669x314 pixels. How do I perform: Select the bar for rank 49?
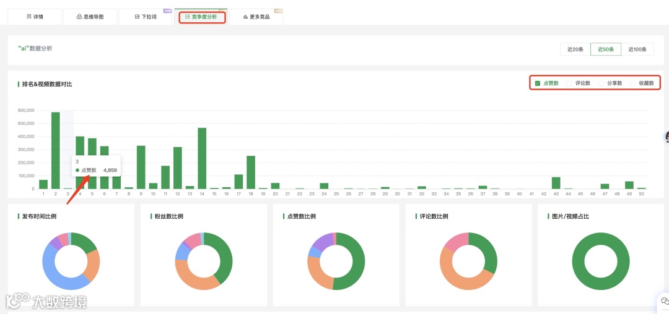[x=629, y=185]
